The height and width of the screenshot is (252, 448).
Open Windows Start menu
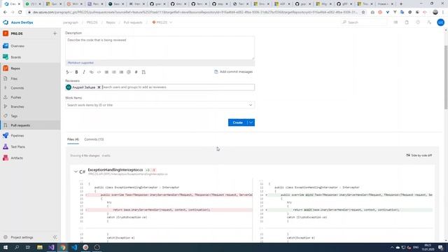6,247
